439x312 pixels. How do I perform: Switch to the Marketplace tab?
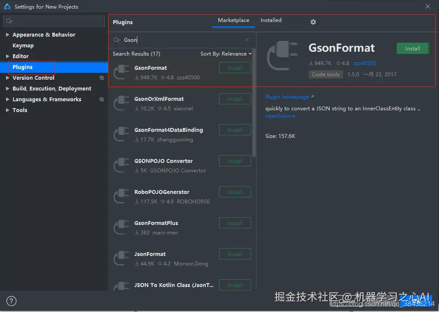point(233,20)
